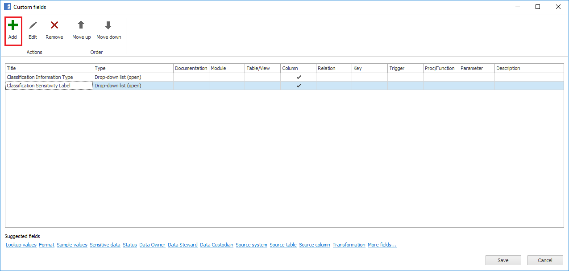Sort by the Title column header
The width and height of the screenshot is (569, 271).
pyautogui.click(x=49, y=68)
